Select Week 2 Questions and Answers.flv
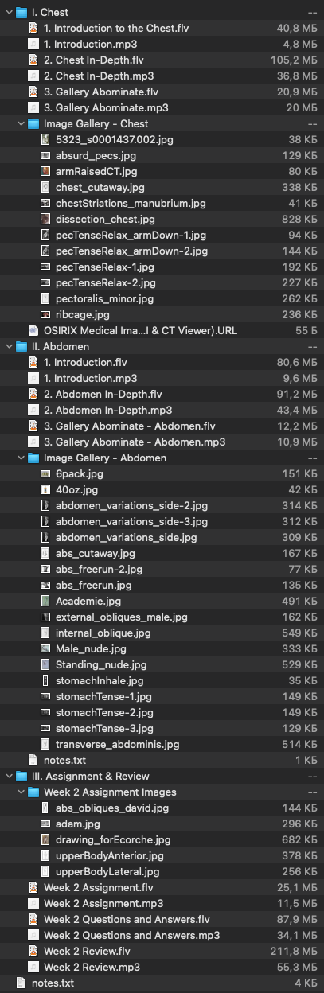Screen dimensions: 324x993 pos(162,919)
